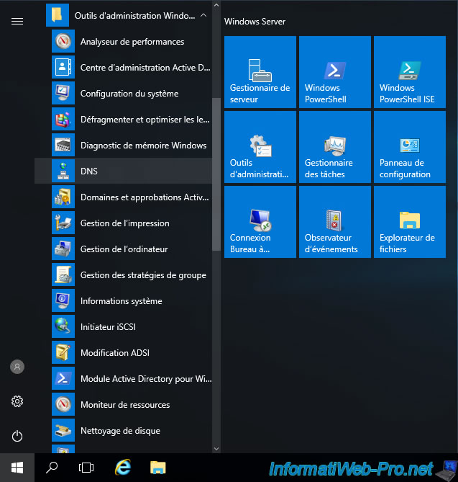Open the Outils d'administration tile

(x=260, y=147)
